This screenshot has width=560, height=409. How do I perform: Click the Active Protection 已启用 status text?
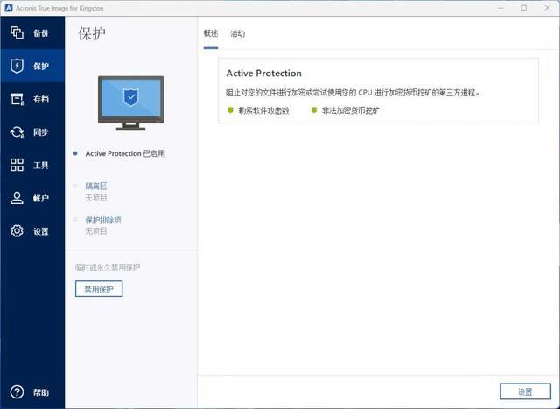(125, 153)
